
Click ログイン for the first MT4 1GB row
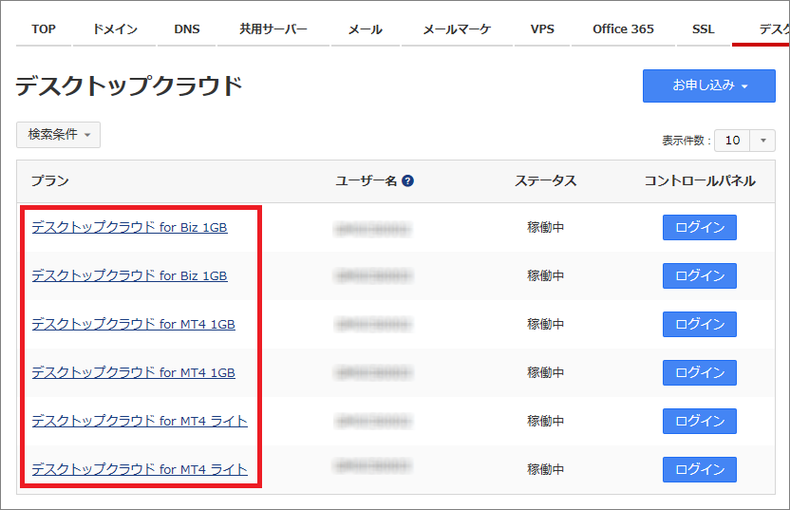pyautogui.click(x=699, y=324)
